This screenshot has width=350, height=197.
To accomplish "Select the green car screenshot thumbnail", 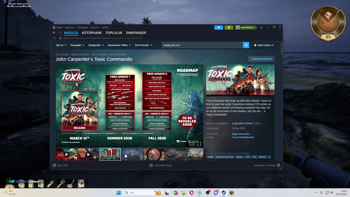I will [x=195, y=154].
